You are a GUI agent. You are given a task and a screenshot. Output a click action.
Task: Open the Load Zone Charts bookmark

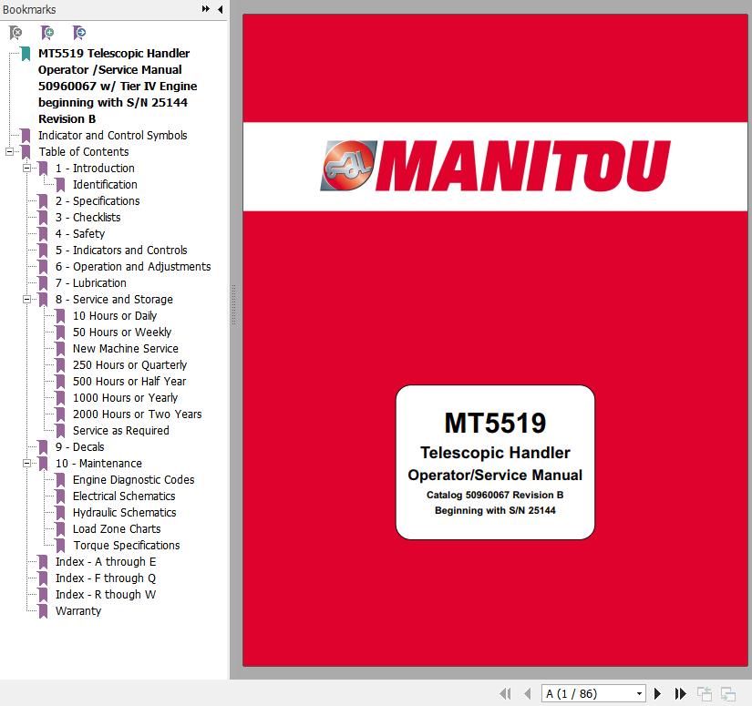(x=117, y=528)
